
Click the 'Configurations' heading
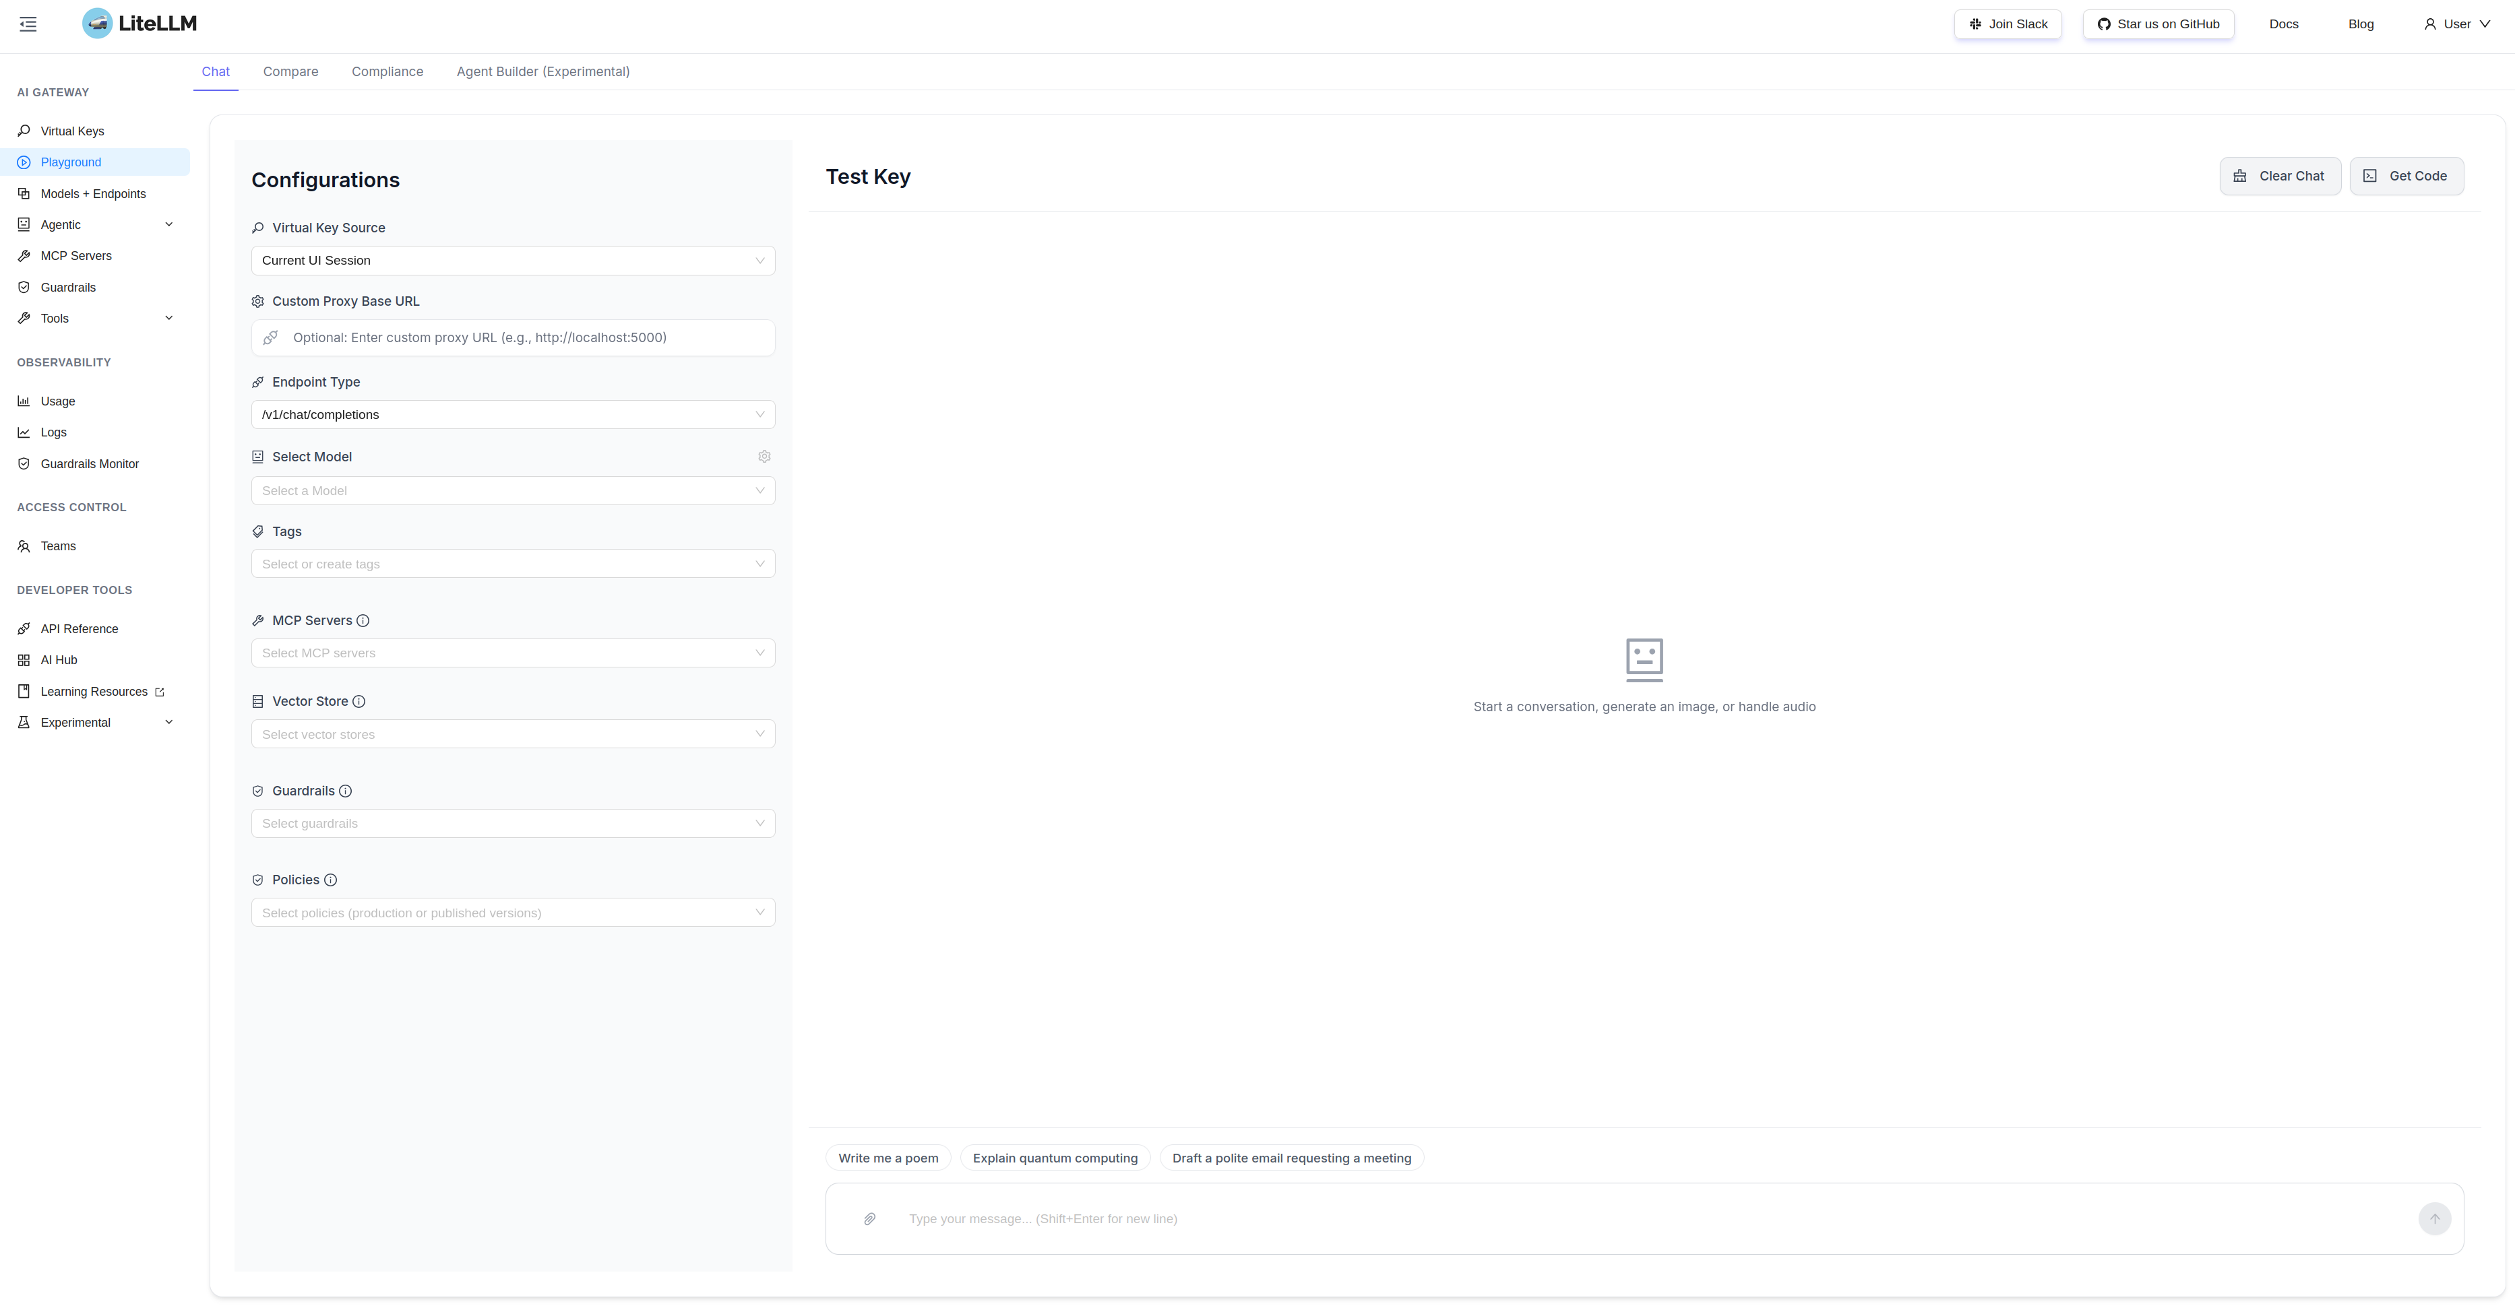(325, 179)
